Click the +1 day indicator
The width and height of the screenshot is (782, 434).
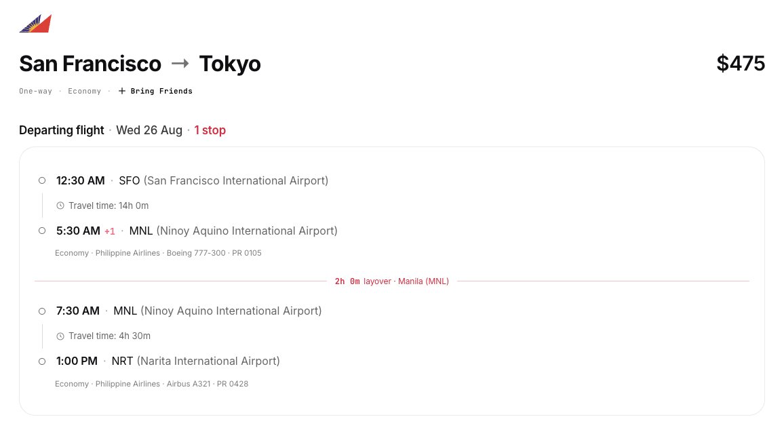tap(110, 231)
